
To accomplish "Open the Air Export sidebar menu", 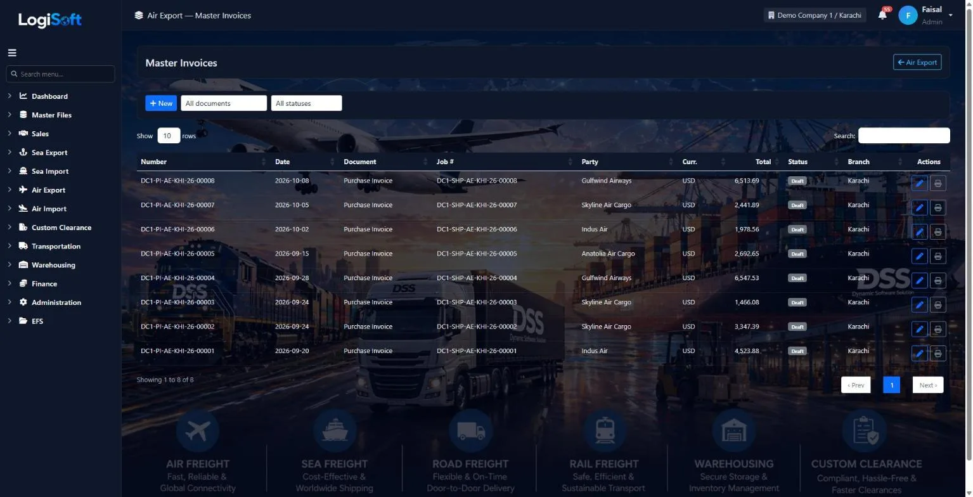I will tap(48, 190).
